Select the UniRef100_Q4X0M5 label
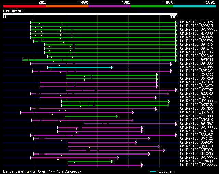The image size is (219, 174). (x=196, y=154)
